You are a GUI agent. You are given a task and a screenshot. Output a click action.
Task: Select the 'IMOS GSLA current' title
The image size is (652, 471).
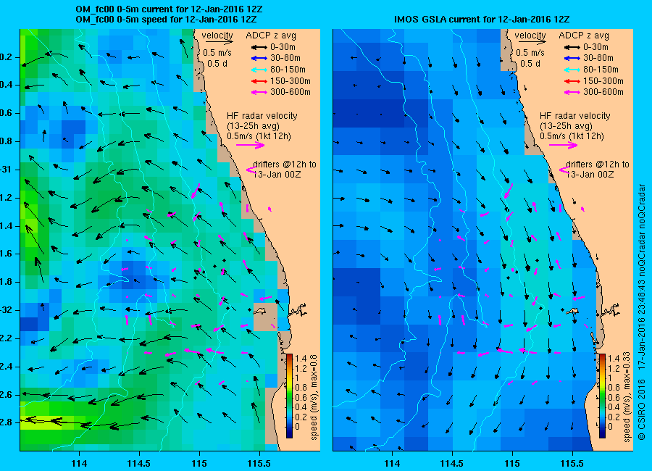(482, 19)
